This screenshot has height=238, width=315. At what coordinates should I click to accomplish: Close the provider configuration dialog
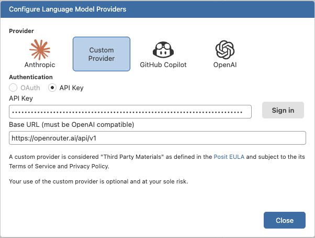point(285,220)
